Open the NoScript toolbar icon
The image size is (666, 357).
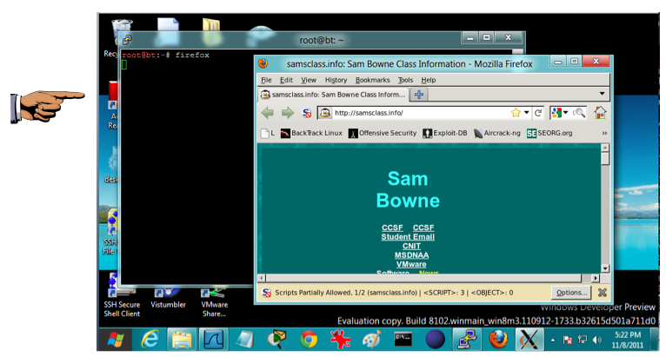point(306,113)
